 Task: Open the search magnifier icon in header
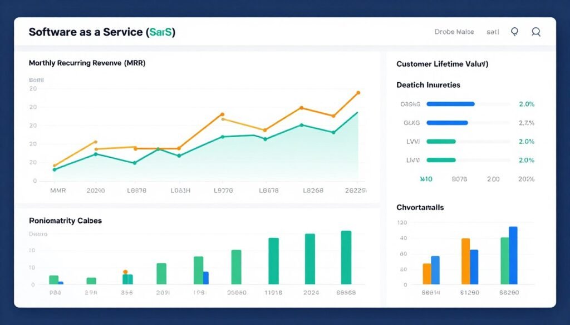click(536, 32)
